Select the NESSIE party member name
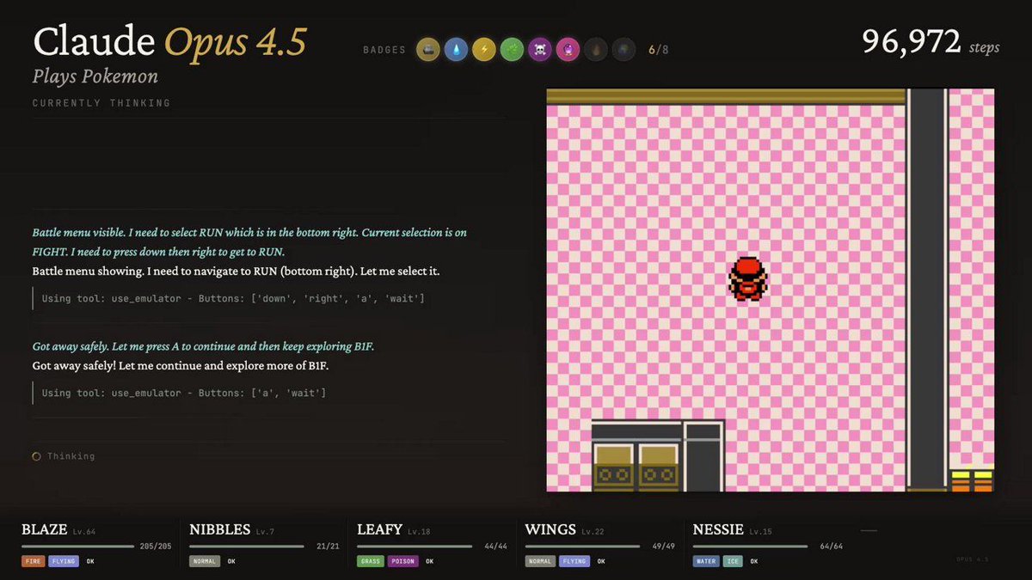 718,529
